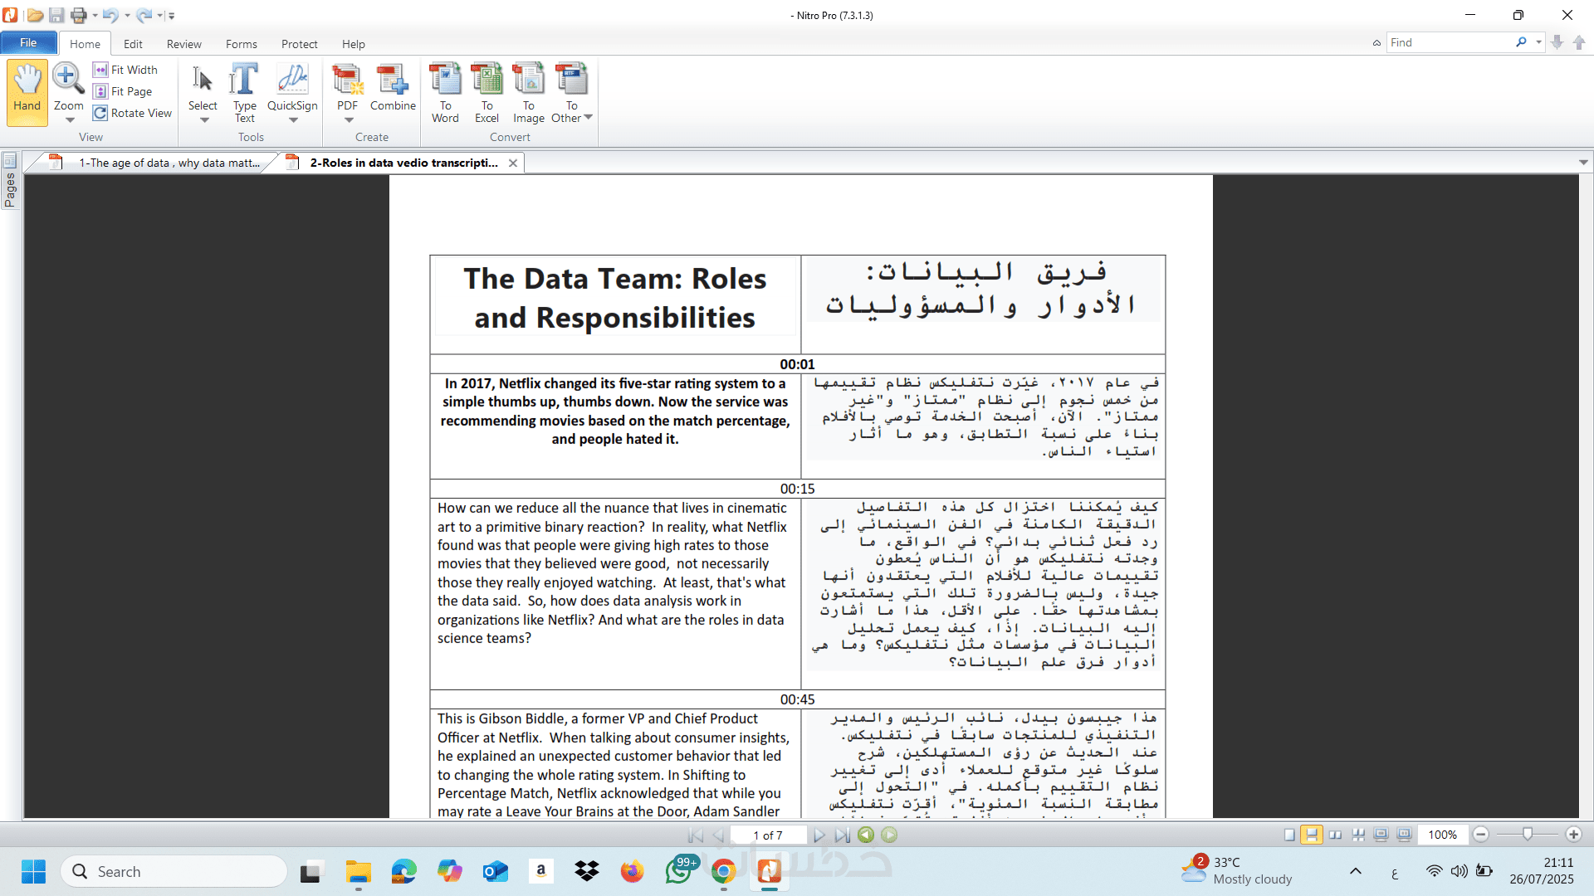Expand the Zoom tool dropdown
The height and width of the screenshot is (896, 1594).
70,120
